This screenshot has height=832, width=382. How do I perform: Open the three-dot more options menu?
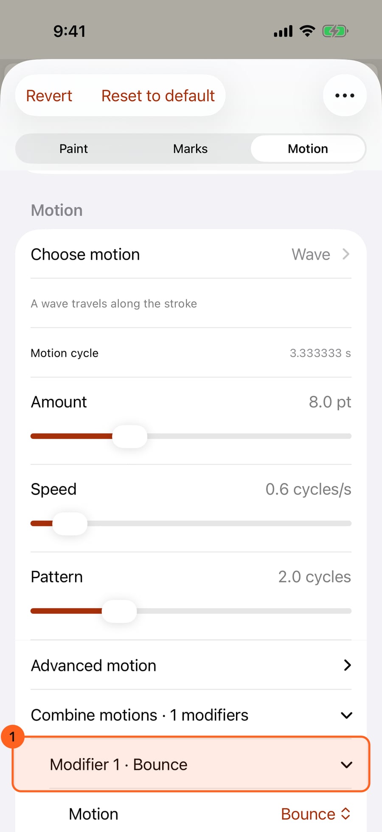pyautogui.click(x=345, y=95)
